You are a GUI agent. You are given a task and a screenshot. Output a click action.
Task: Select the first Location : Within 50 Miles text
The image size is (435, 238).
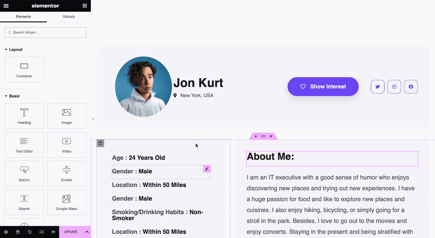click(149, 185)
